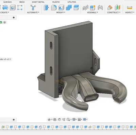The width and height of the screenshot is (136, 135).
Task: Click the Grid and Snaps icon
Action: [x=79, y=119]
